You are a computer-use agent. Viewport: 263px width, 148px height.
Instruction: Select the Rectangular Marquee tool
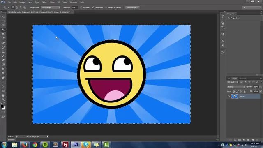[3, 21]
